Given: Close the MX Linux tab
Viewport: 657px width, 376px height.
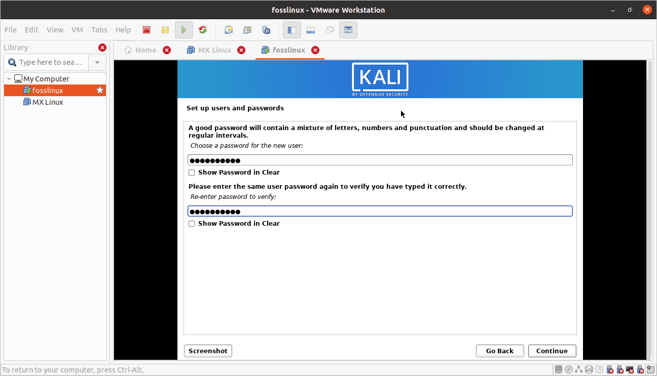Looking at the screenshot, I should [241, 50].
